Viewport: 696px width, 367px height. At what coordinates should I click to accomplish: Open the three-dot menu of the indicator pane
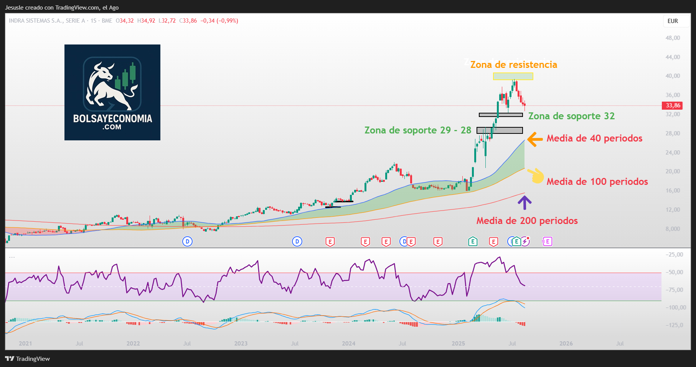click(x=12, y=257)
